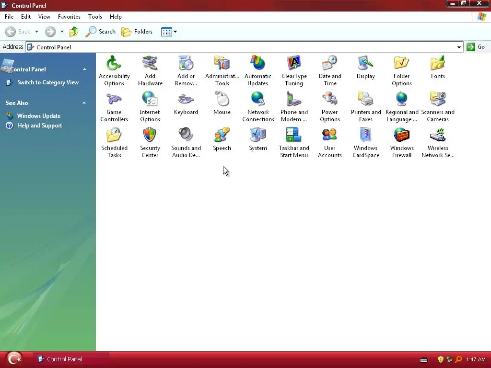The height and width of the screenshot is (368, 491).
Task: Open Windows CardSpace icon
Action: coord(365,143)
